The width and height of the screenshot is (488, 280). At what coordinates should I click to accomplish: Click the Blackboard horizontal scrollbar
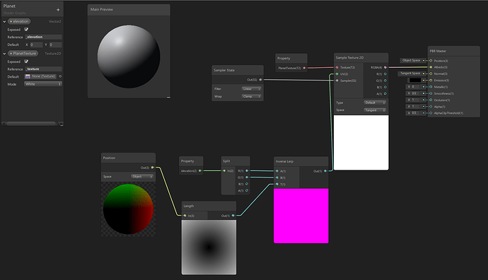(31, 124)
